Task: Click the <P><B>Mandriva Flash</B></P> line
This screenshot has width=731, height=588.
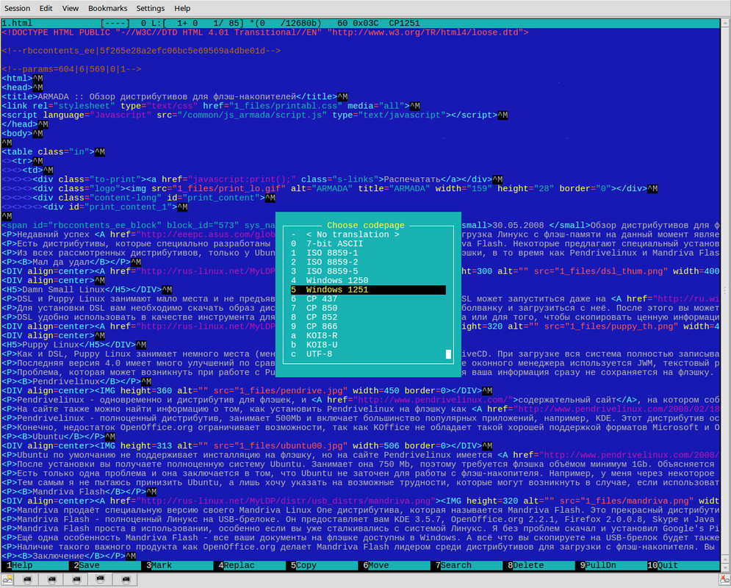Action: 79,492
